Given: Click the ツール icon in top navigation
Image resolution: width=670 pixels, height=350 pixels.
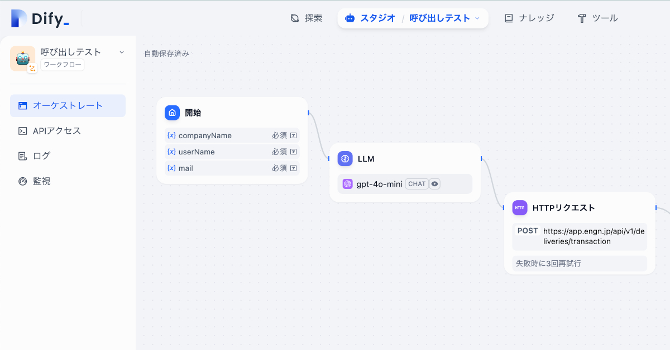Looking at the screenshot, I should (x=582, y=17).
